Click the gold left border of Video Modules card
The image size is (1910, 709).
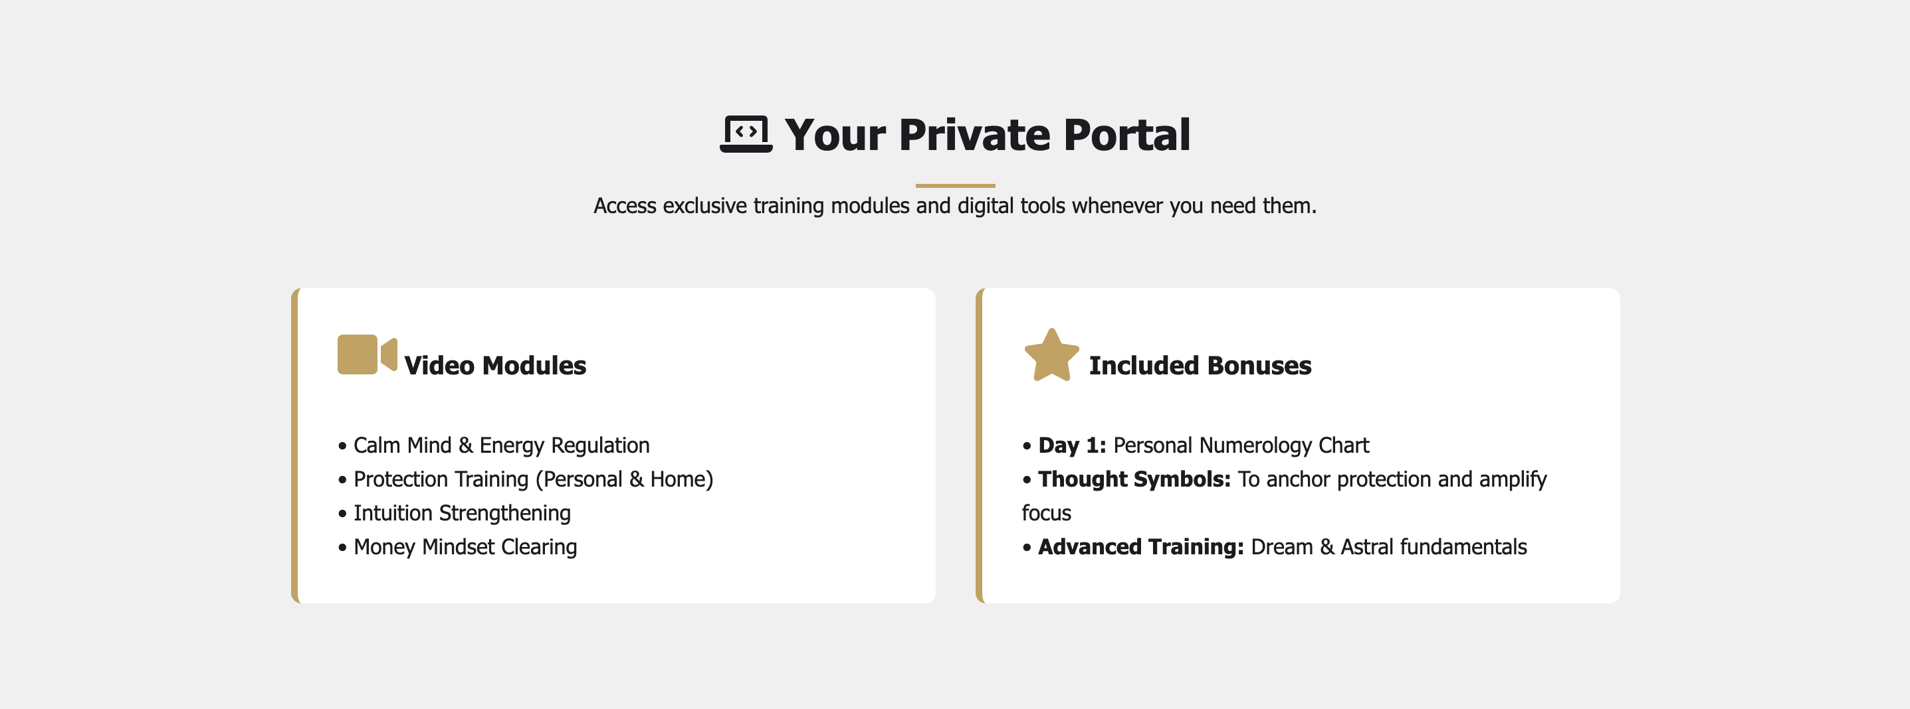point(295,445)
